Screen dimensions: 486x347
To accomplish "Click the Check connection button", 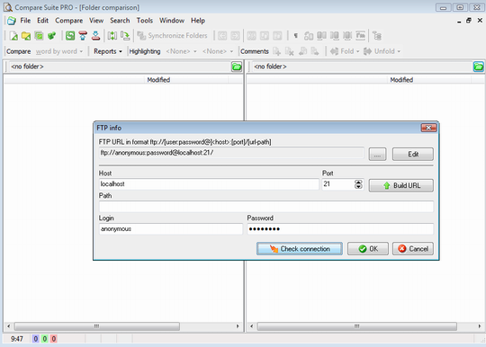I will click(300, 249).
